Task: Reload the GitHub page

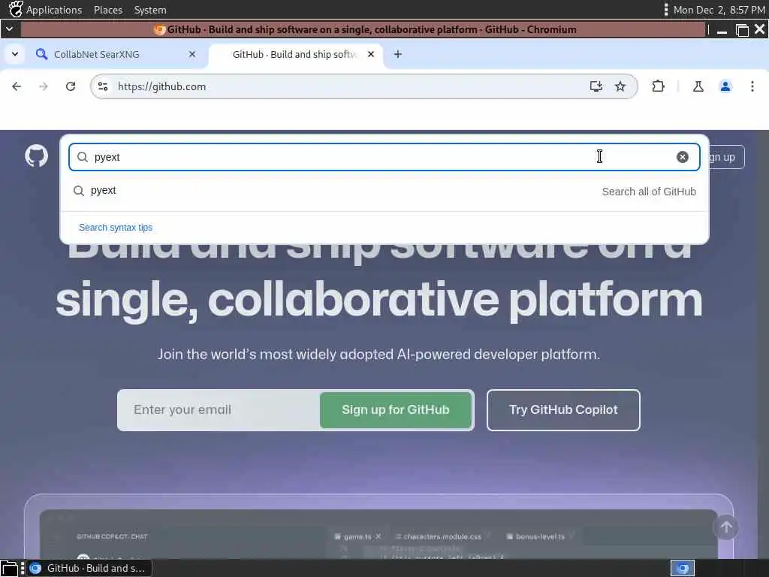Action: pyautogui.click(x=71, y=86)
